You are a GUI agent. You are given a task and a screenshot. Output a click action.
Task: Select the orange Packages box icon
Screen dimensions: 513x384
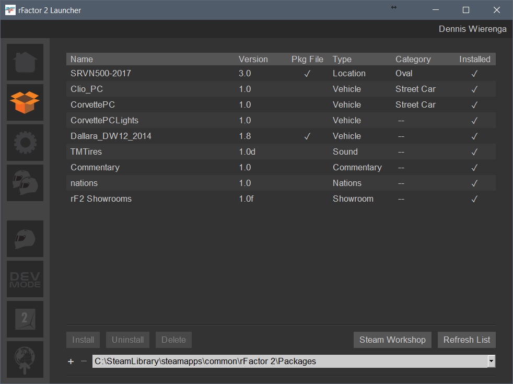coord(25,102)
